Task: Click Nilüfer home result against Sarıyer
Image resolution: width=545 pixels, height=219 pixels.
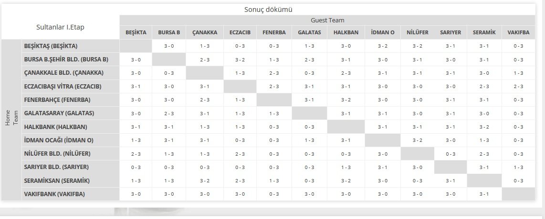Action: [451, 154]
